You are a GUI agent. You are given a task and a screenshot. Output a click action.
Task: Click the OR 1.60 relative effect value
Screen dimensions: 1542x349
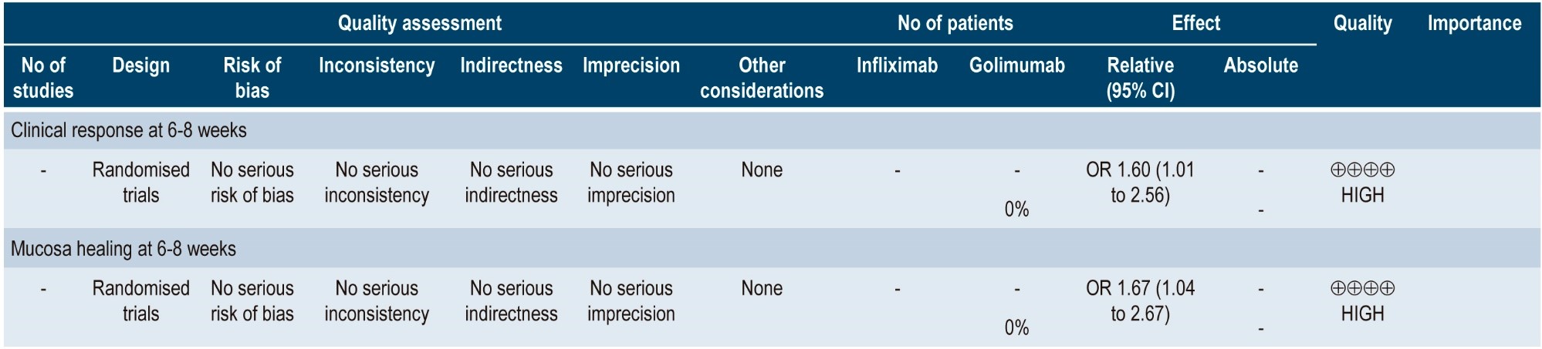[1140, 183]
